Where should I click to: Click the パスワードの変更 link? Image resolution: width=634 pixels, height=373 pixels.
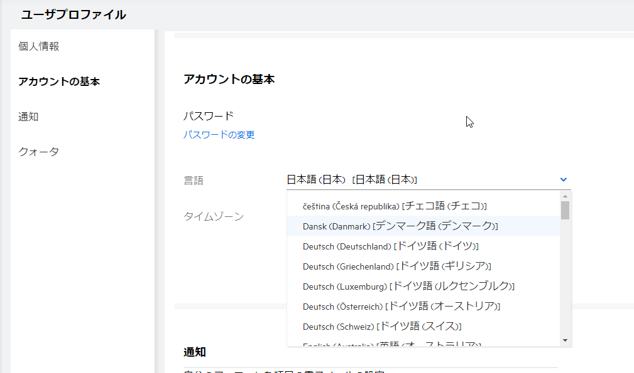(x=219, y=135)
